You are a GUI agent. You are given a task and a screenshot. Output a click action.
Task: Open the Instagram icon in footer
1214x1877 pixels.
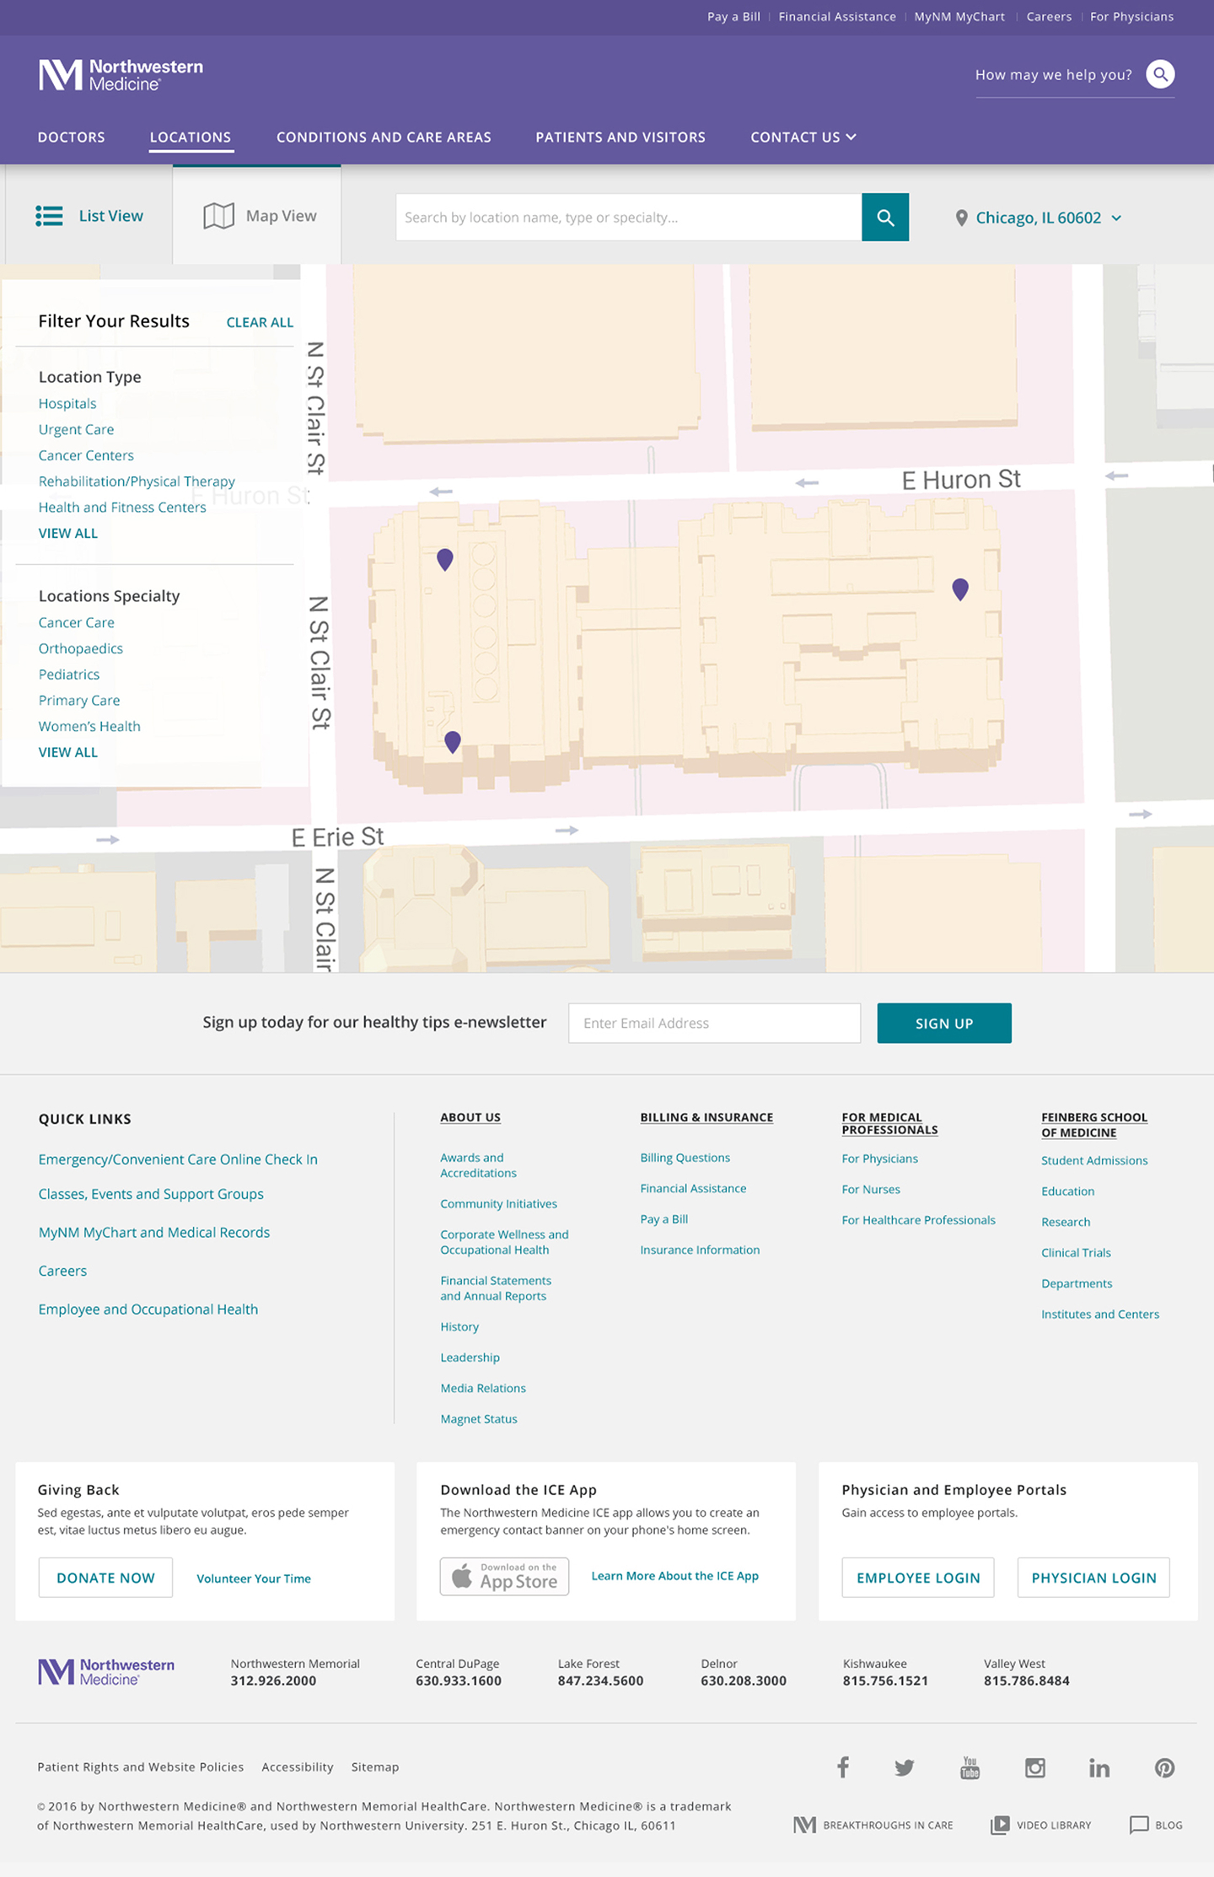pos(1035,1767)
